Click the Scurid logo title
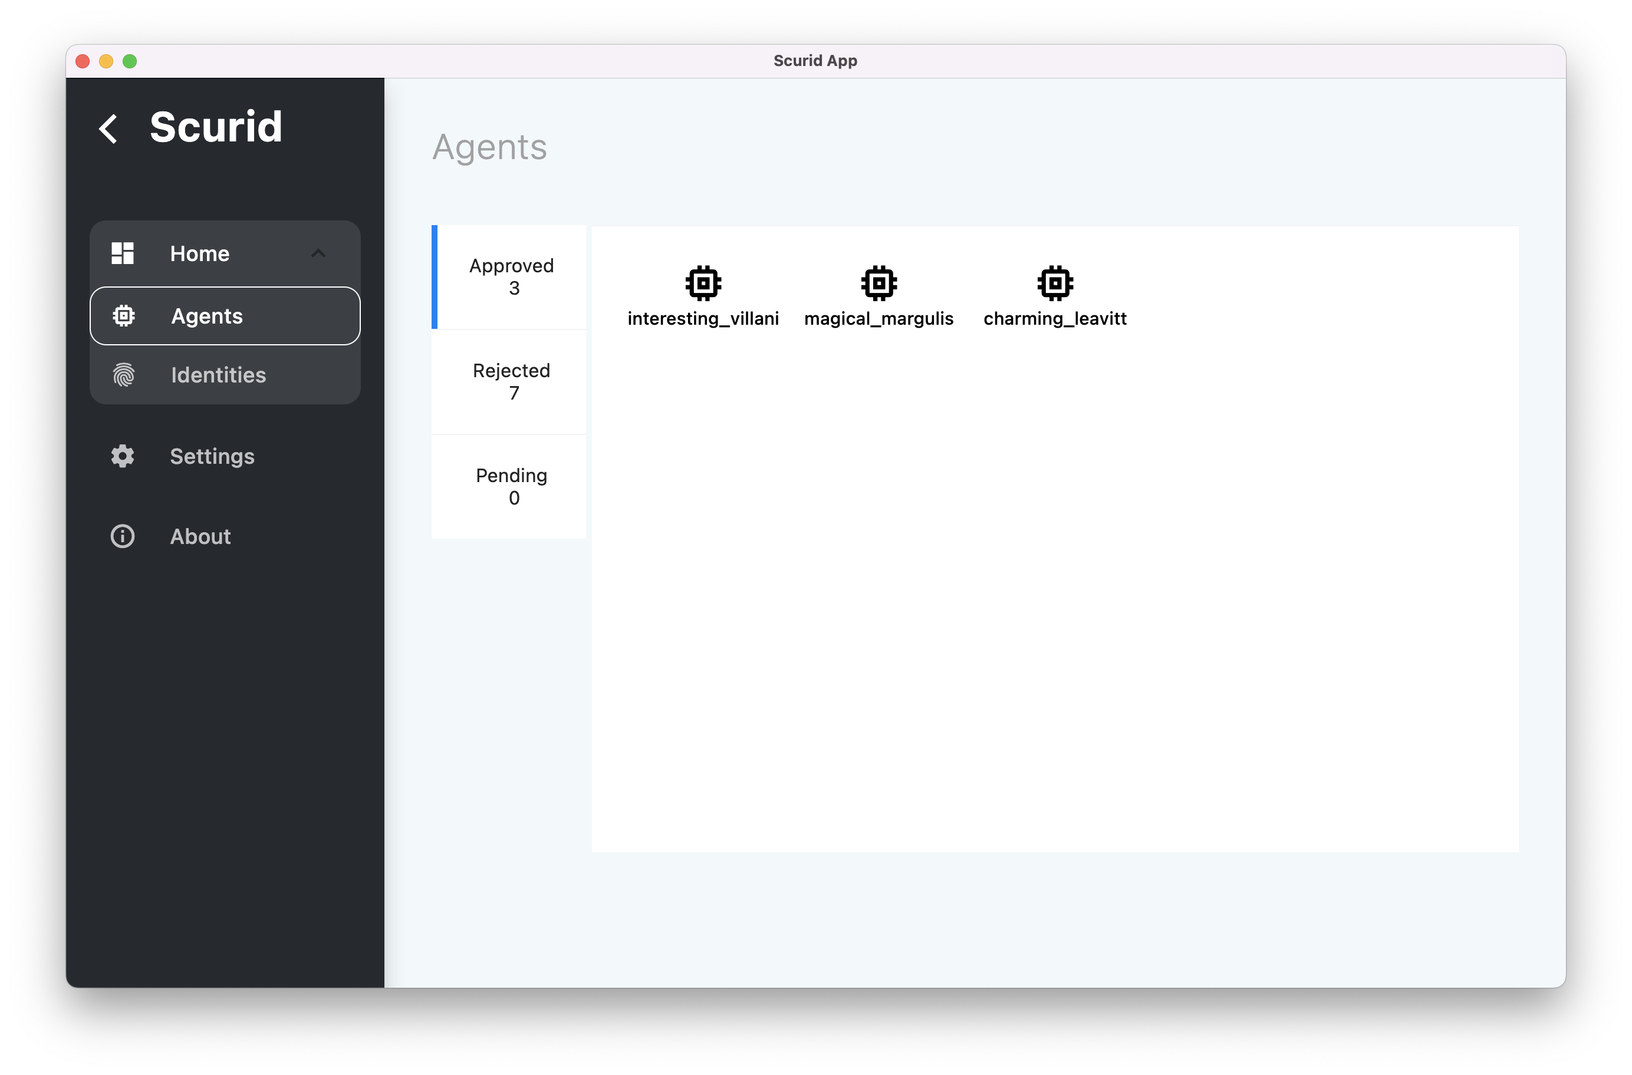This screenshot has height=1075, width=1632. coord(216,127)
